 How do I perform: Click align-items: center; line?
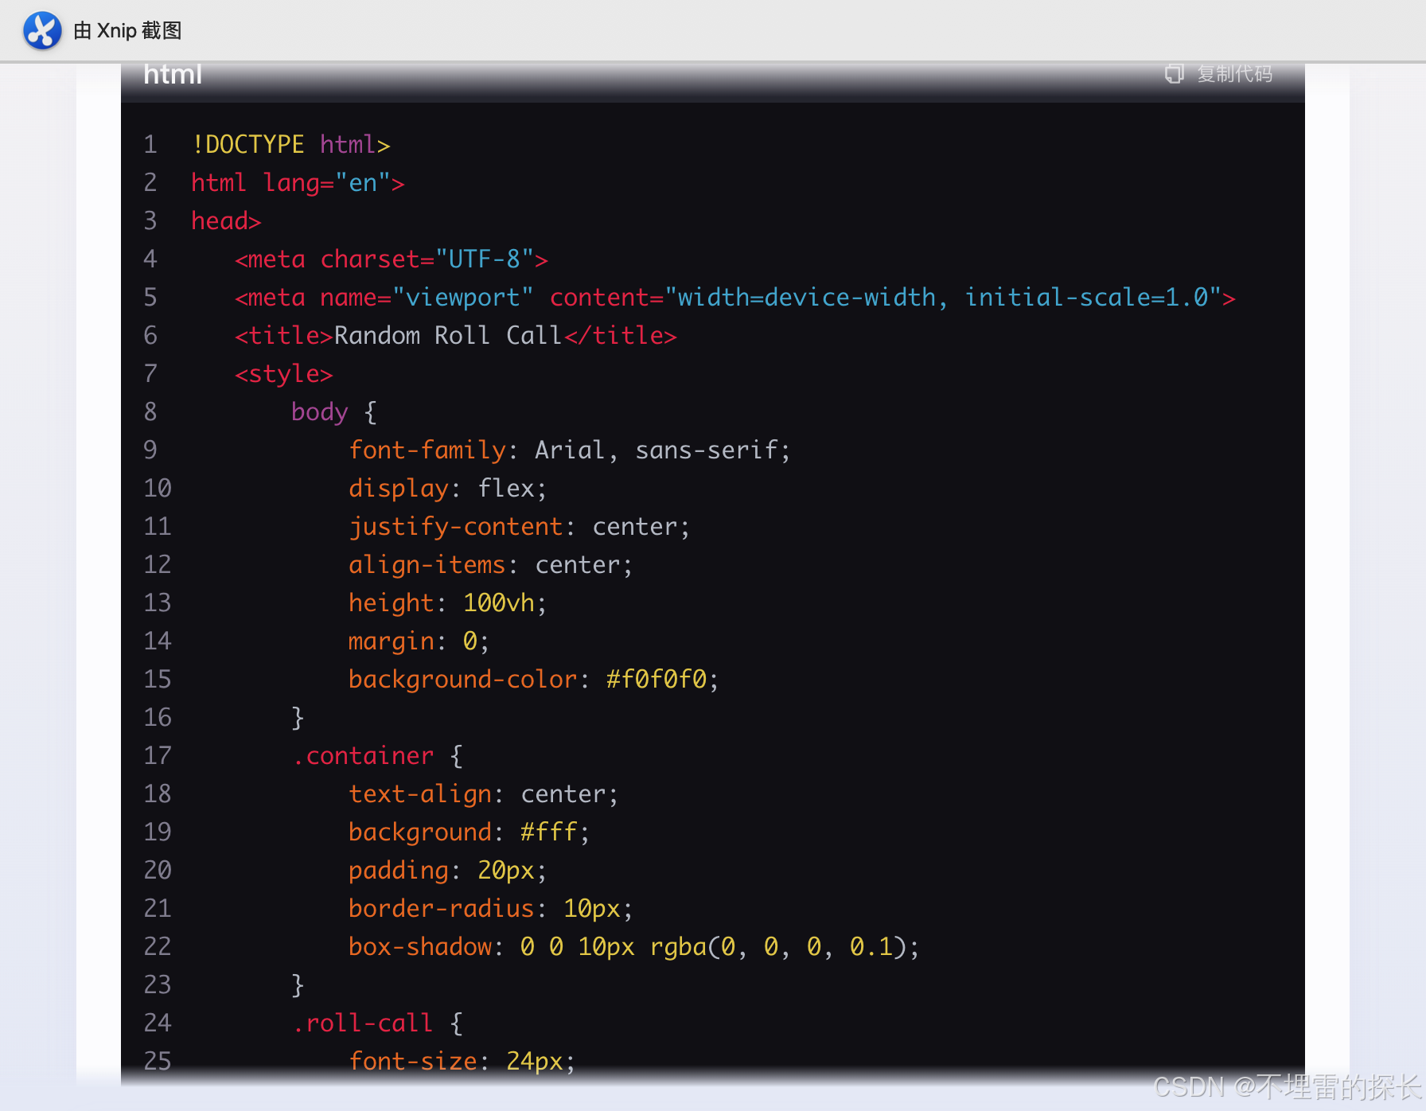[491, 565]
